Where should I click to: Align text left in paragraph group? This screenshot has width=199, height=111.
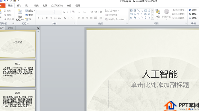click(79, 18)
